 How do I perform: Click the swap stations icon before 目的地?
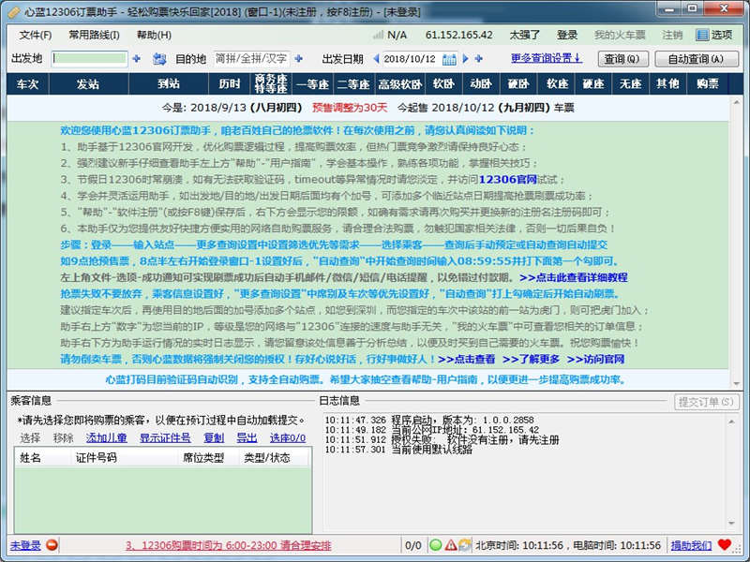pos(159,59)
